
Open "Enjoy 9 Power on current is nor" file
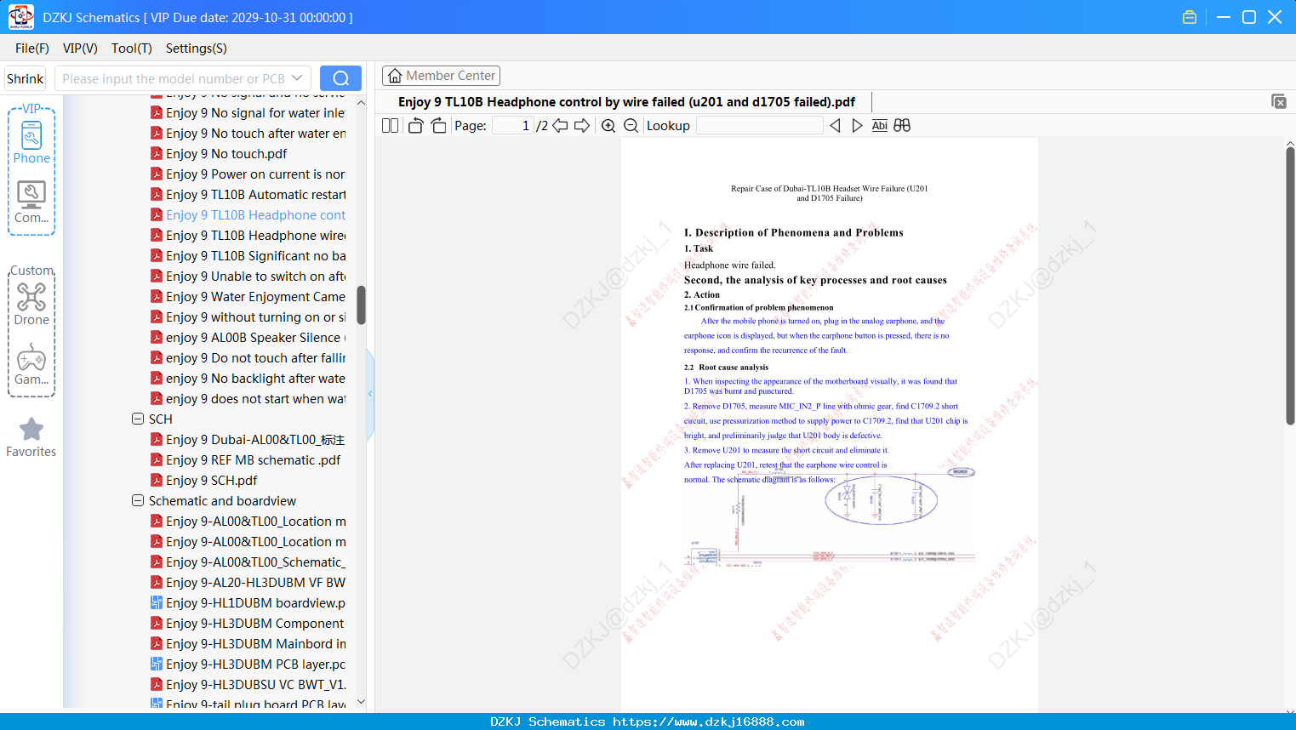pyautogui.click(x=255, y=174)
